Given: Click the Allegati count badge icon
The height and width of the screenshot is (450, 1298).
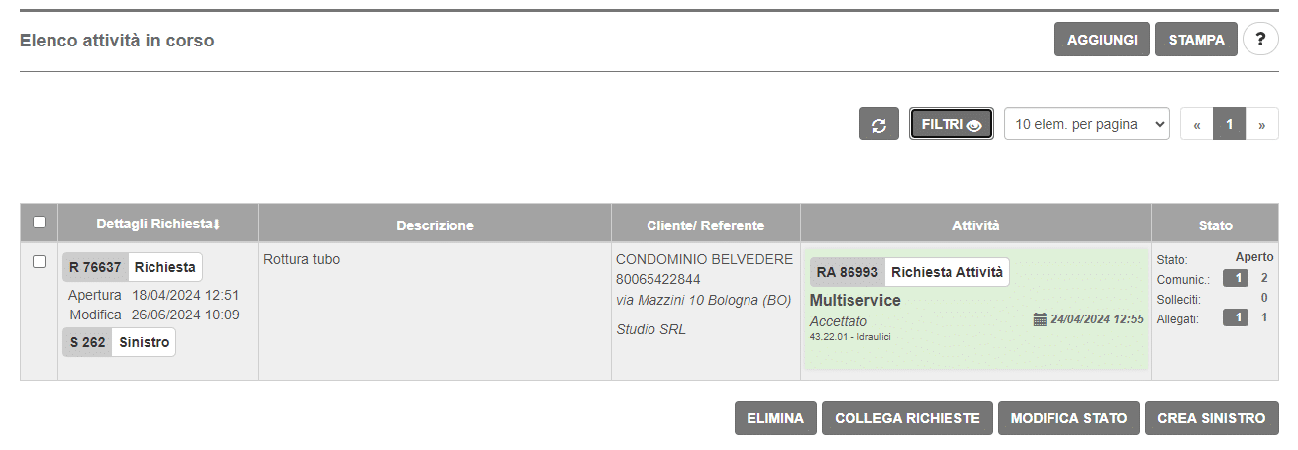Looking at the screenshot, I should [x=1235, y=317].
